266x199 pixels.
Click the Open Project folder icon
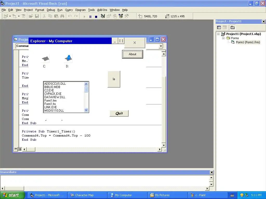click(31, 16)
